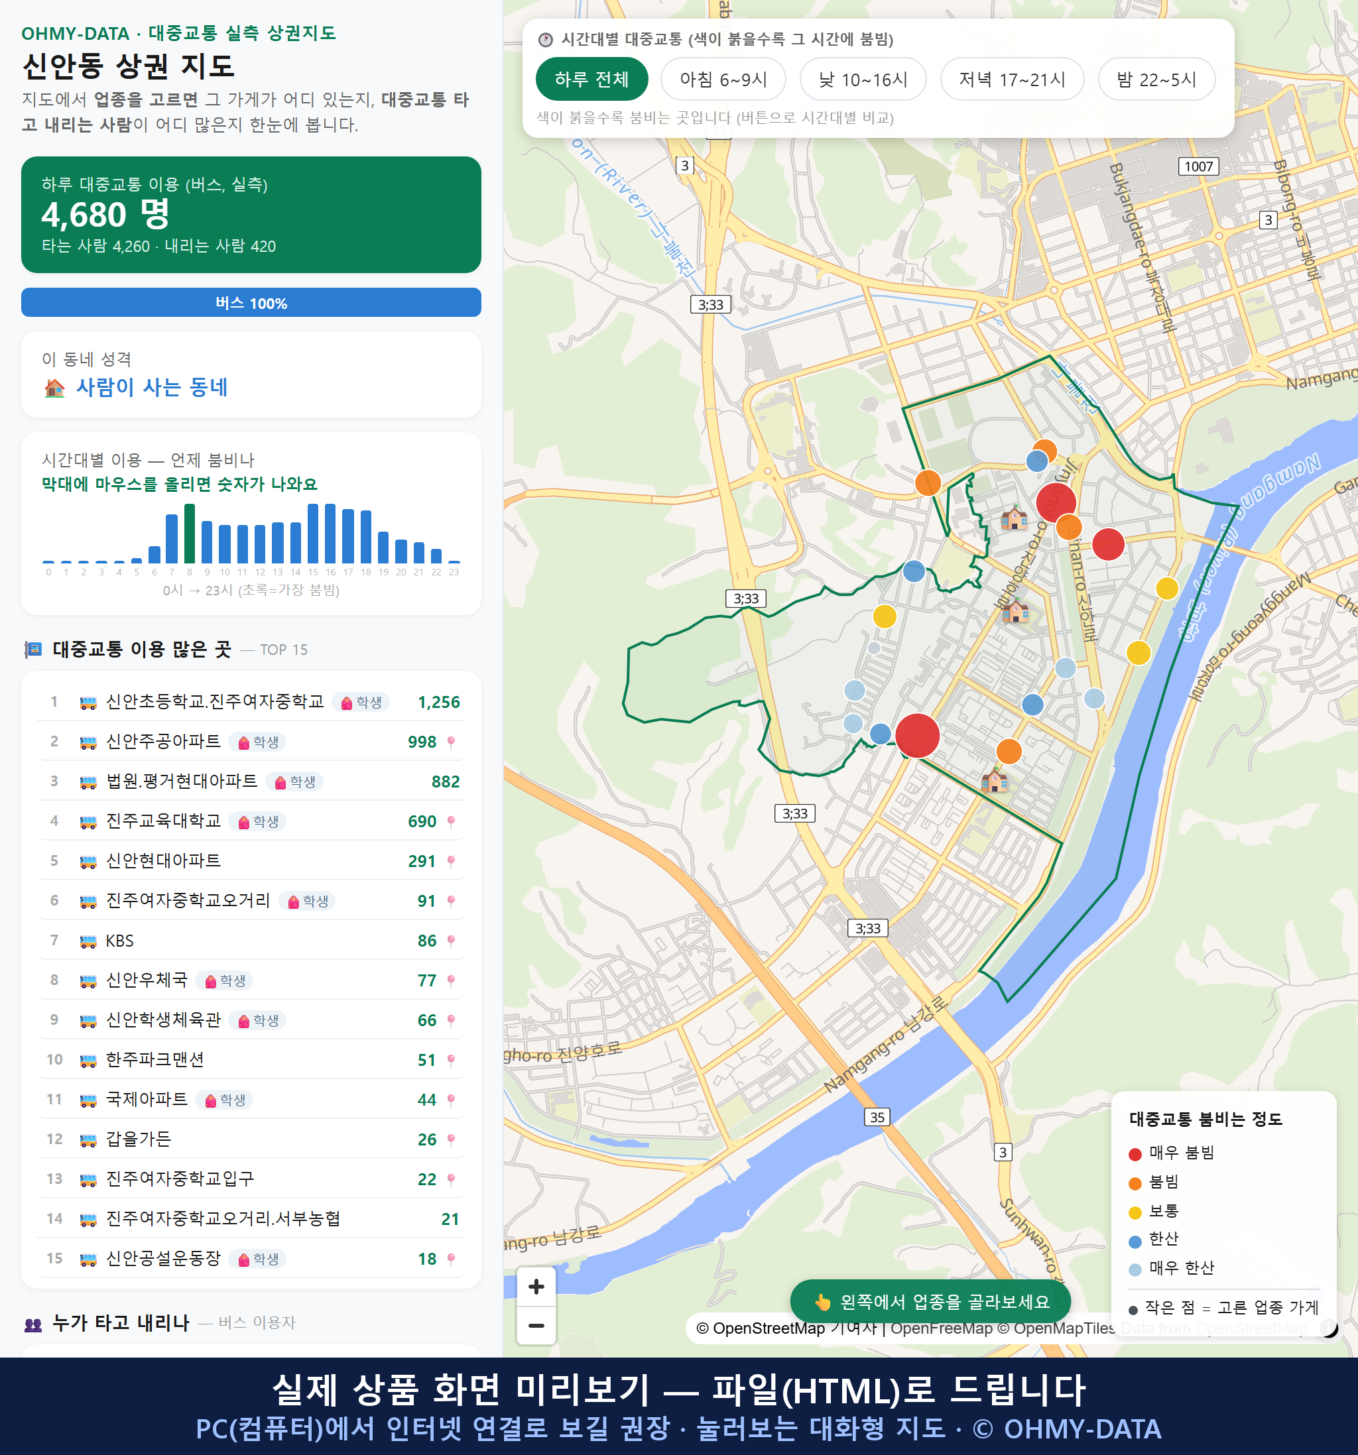
Task: Click the house icon next to 사람이 사는 동네
Action: click(54, 388)
